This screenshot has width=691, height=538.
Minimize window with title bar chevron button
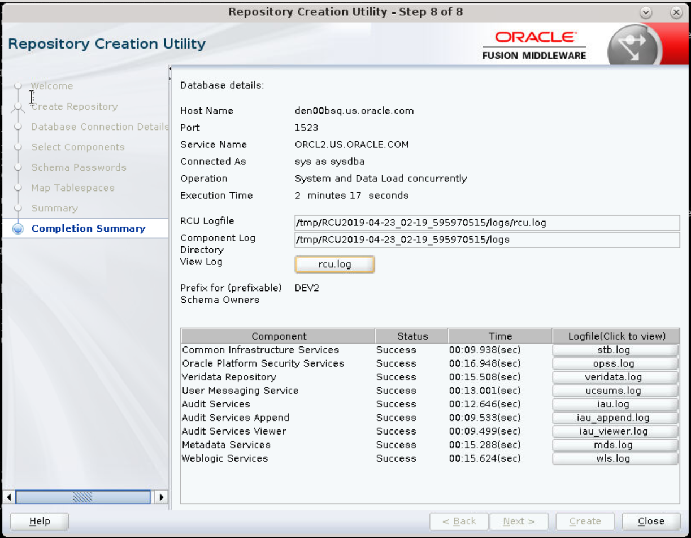coord(646,12)
